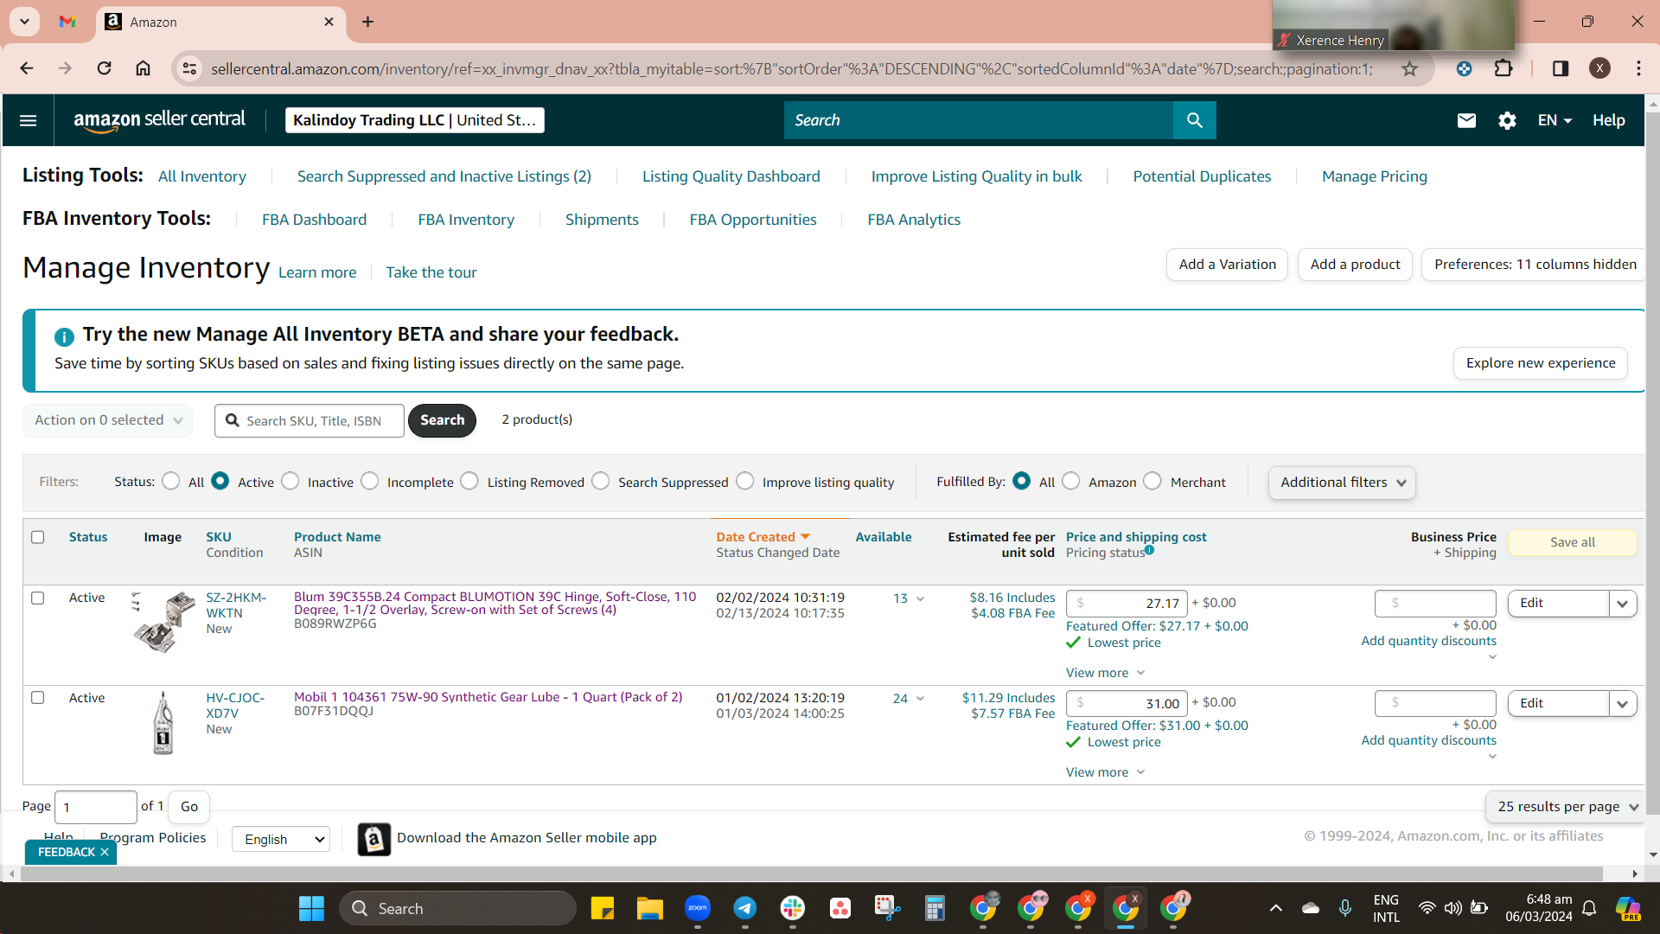This screenshot has width=1660, height=934.
Task: Select the Search Suppressed status filter
Action: tap(601, 481)
